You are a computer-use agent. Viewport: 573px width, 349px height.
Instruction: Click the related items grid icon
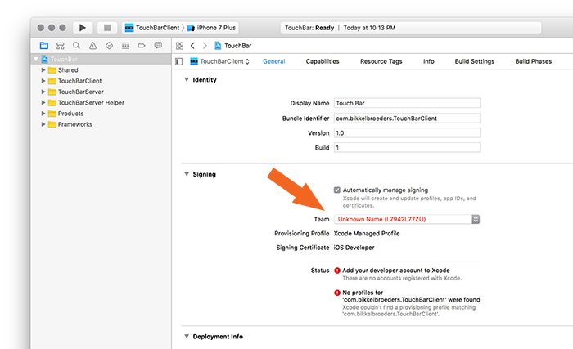coord(179,46)
